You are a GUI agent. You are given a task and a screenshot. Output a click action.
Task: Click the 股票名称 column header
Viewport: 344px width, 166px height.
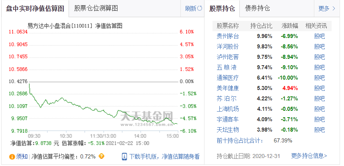(228, 26)
